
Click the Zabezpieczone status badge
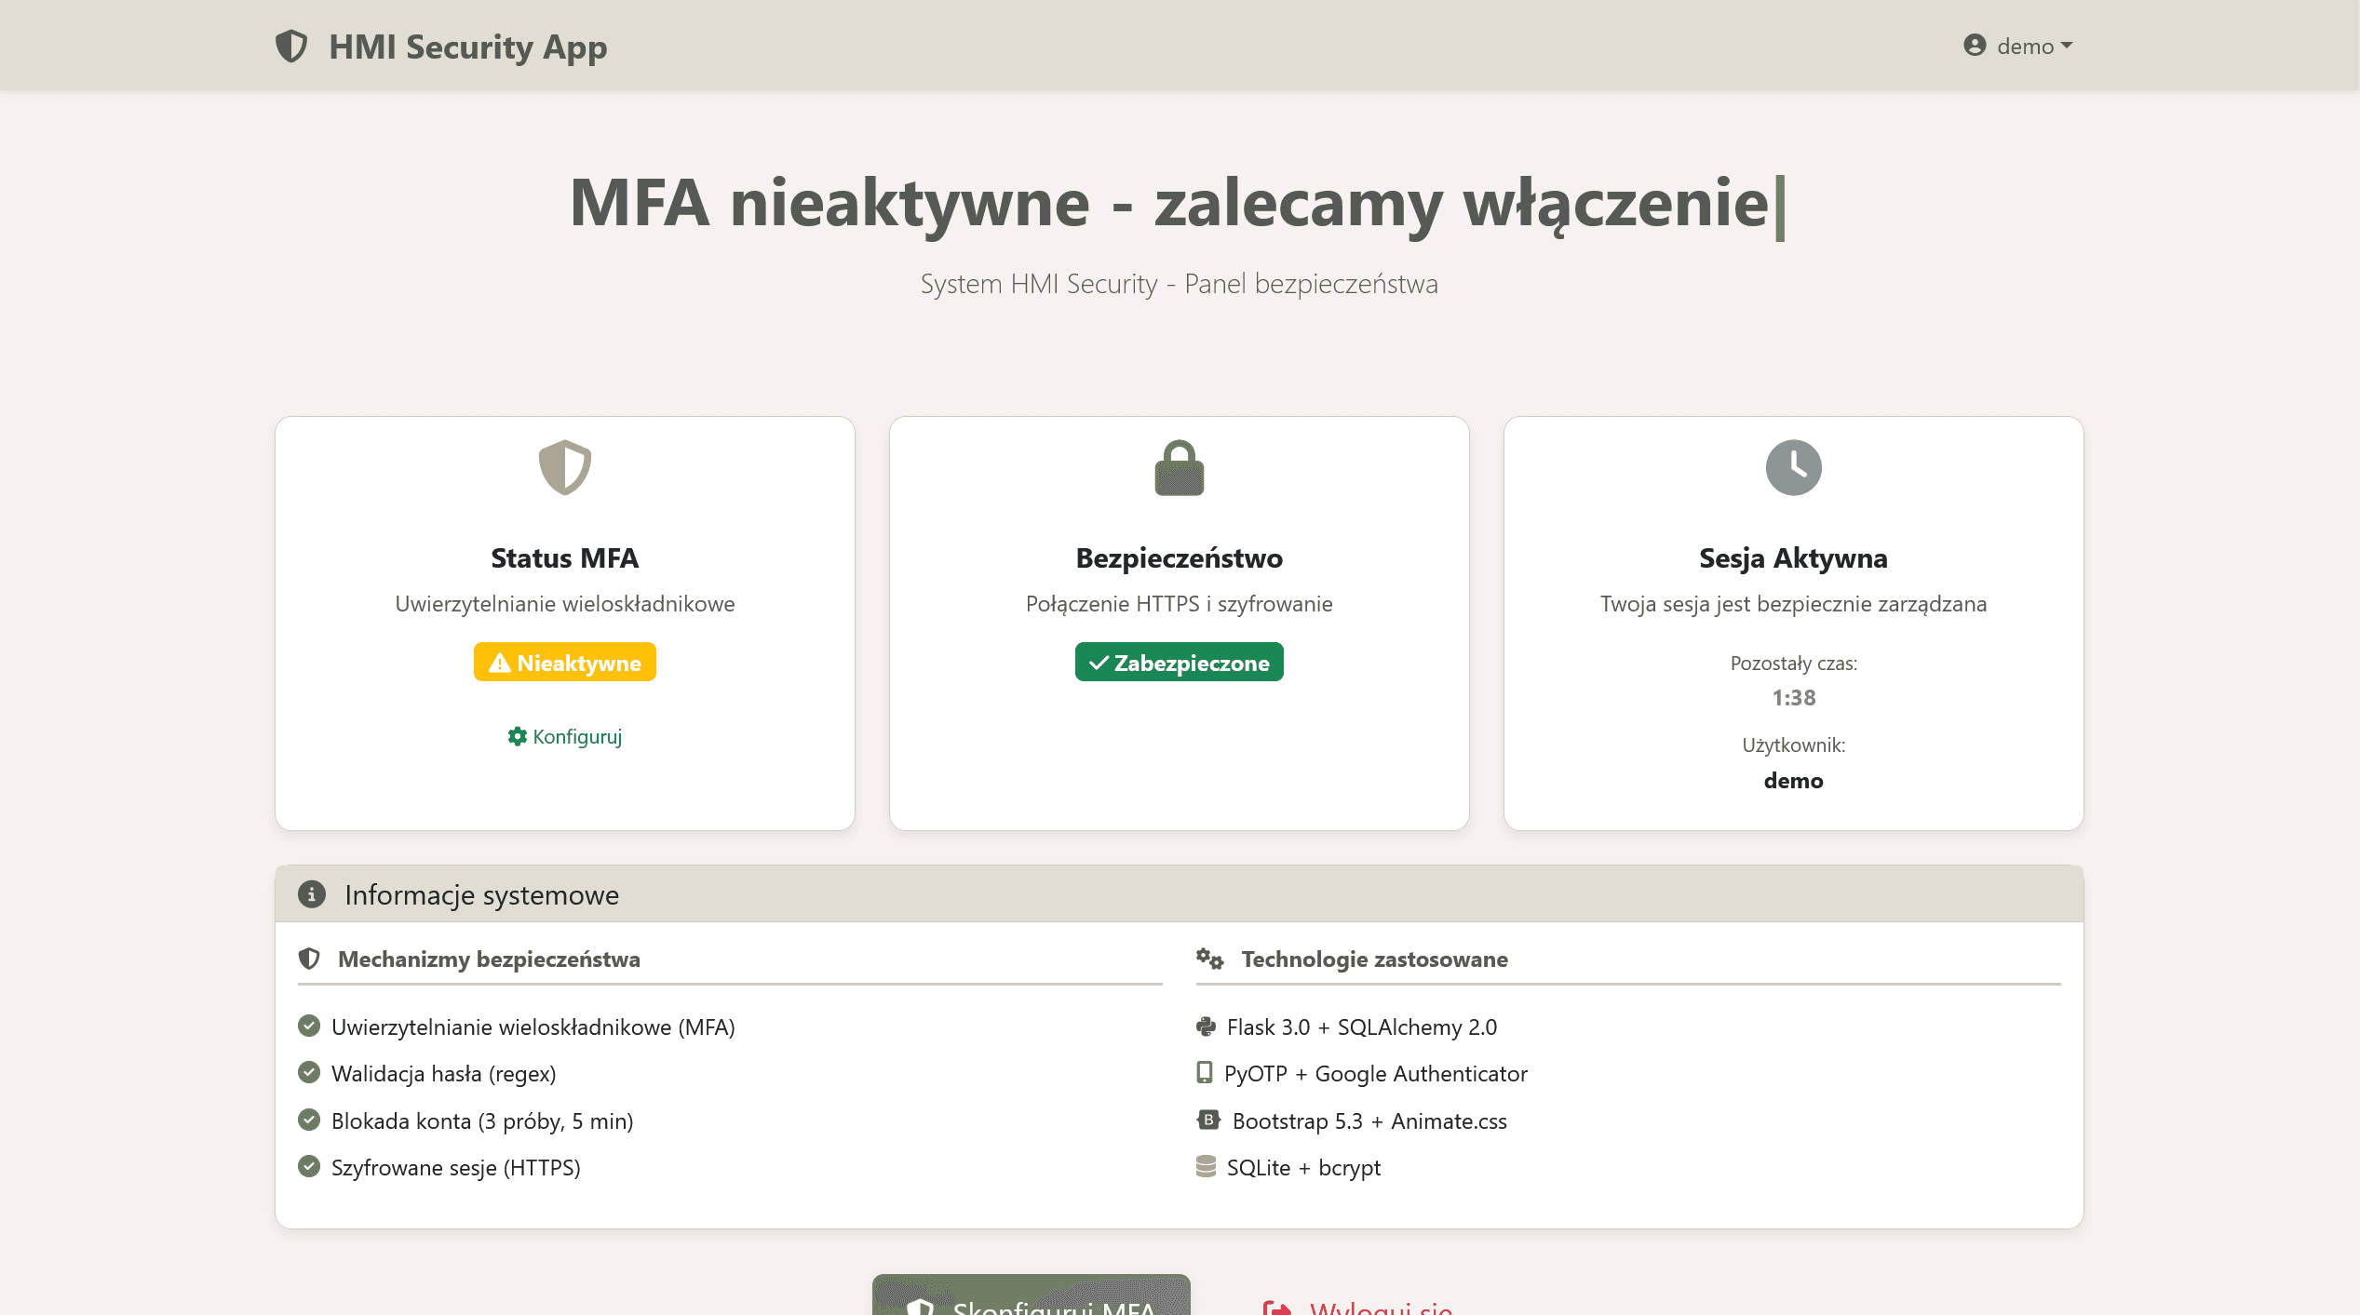pyautogui.click(x=1180, y=662)
